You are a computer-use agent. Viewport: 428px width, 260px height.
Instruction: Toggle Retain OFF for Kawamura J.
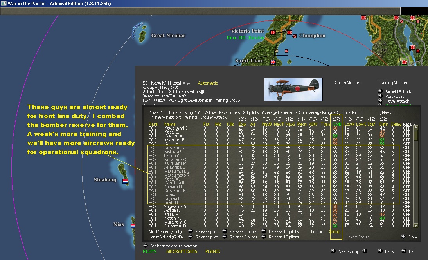pos(406,136)
